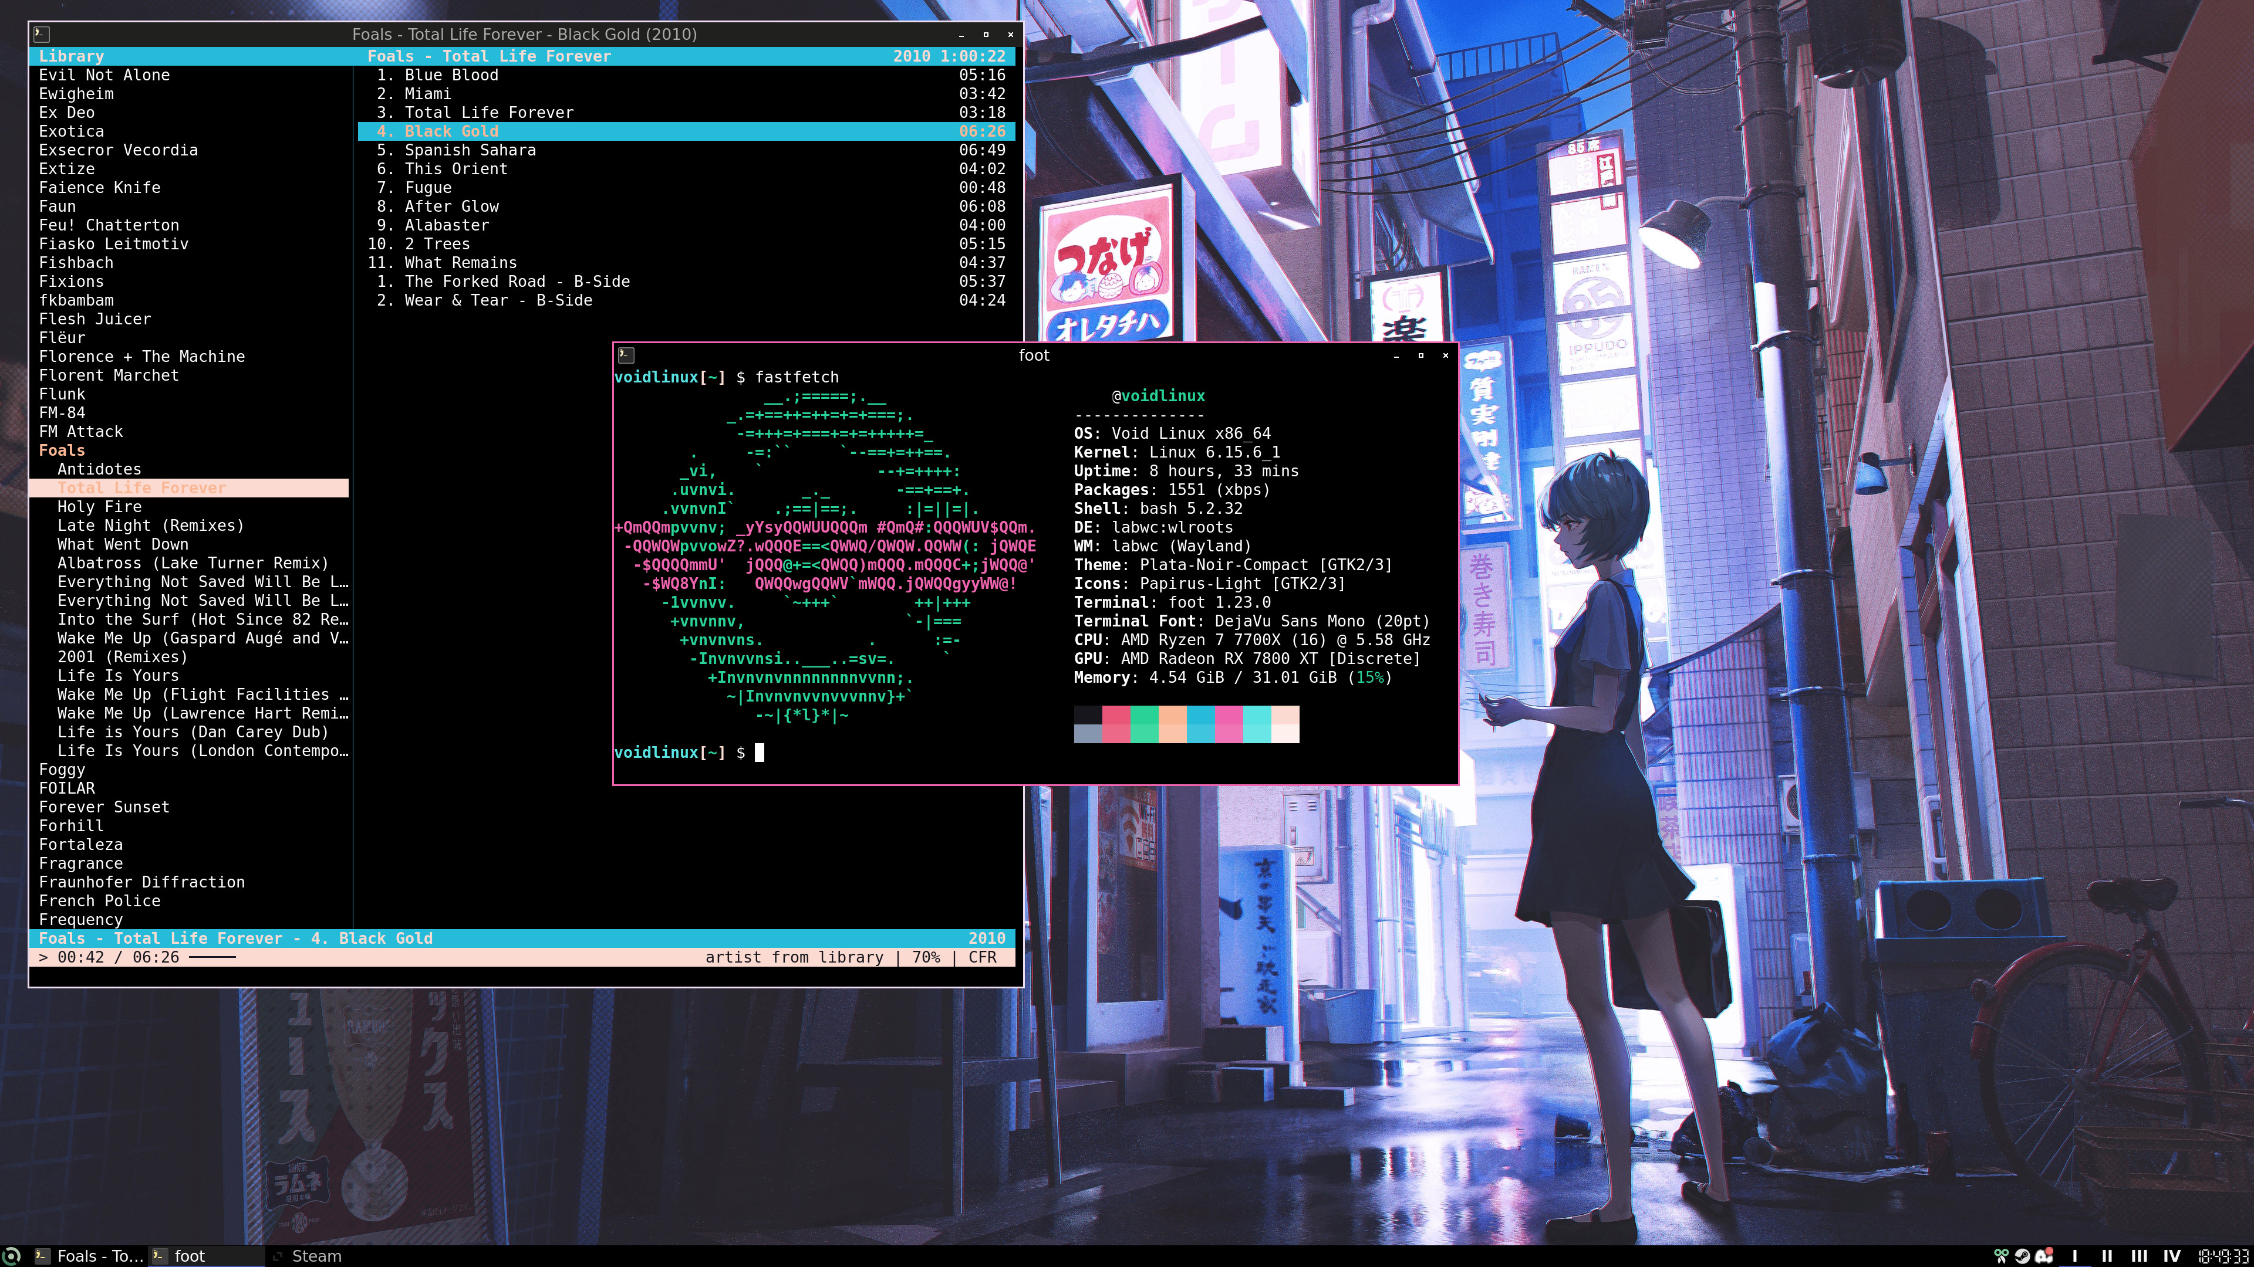Close the foot terminal window

(x=1445, y=355)
